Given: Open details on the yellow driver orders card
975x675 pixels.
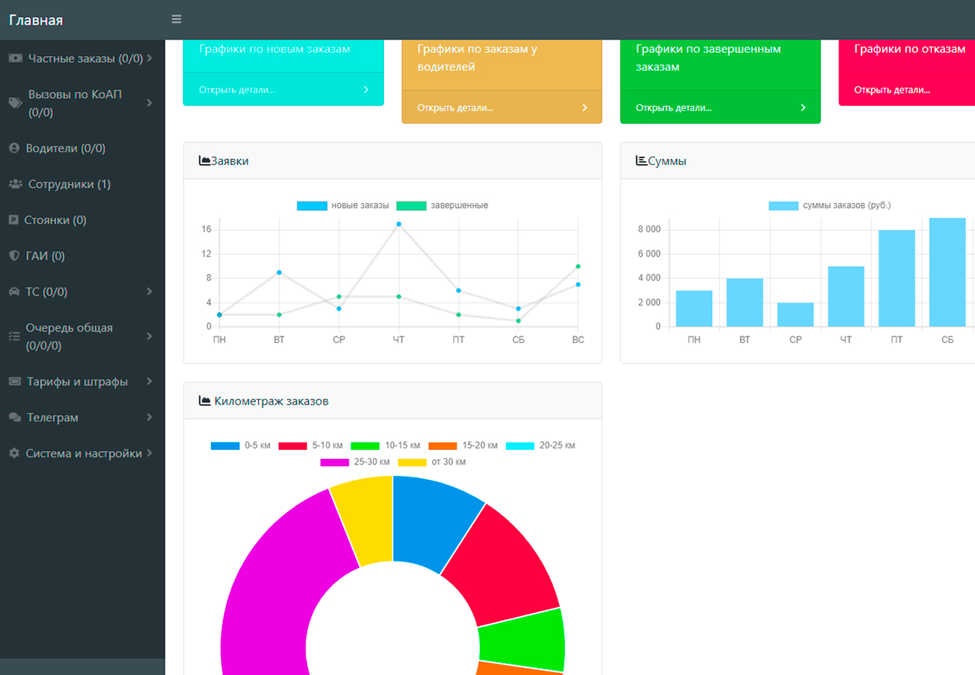Looking at the screenshot, I should [x=501, y=108].
